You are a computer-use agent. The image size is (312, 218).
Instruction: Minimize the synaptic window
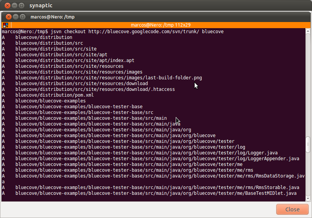(x=15, y=5)
